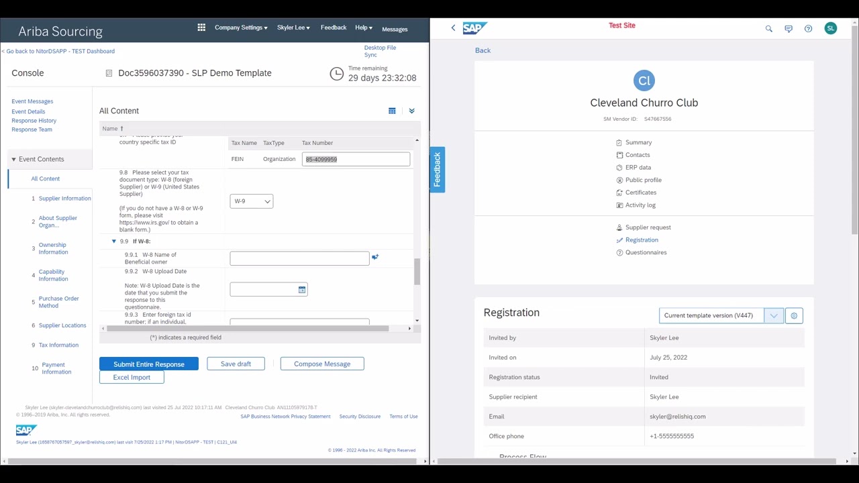Go to section 2 About Supplier Organ...
The height and width of the screenshot is (483, 859).
58,221
